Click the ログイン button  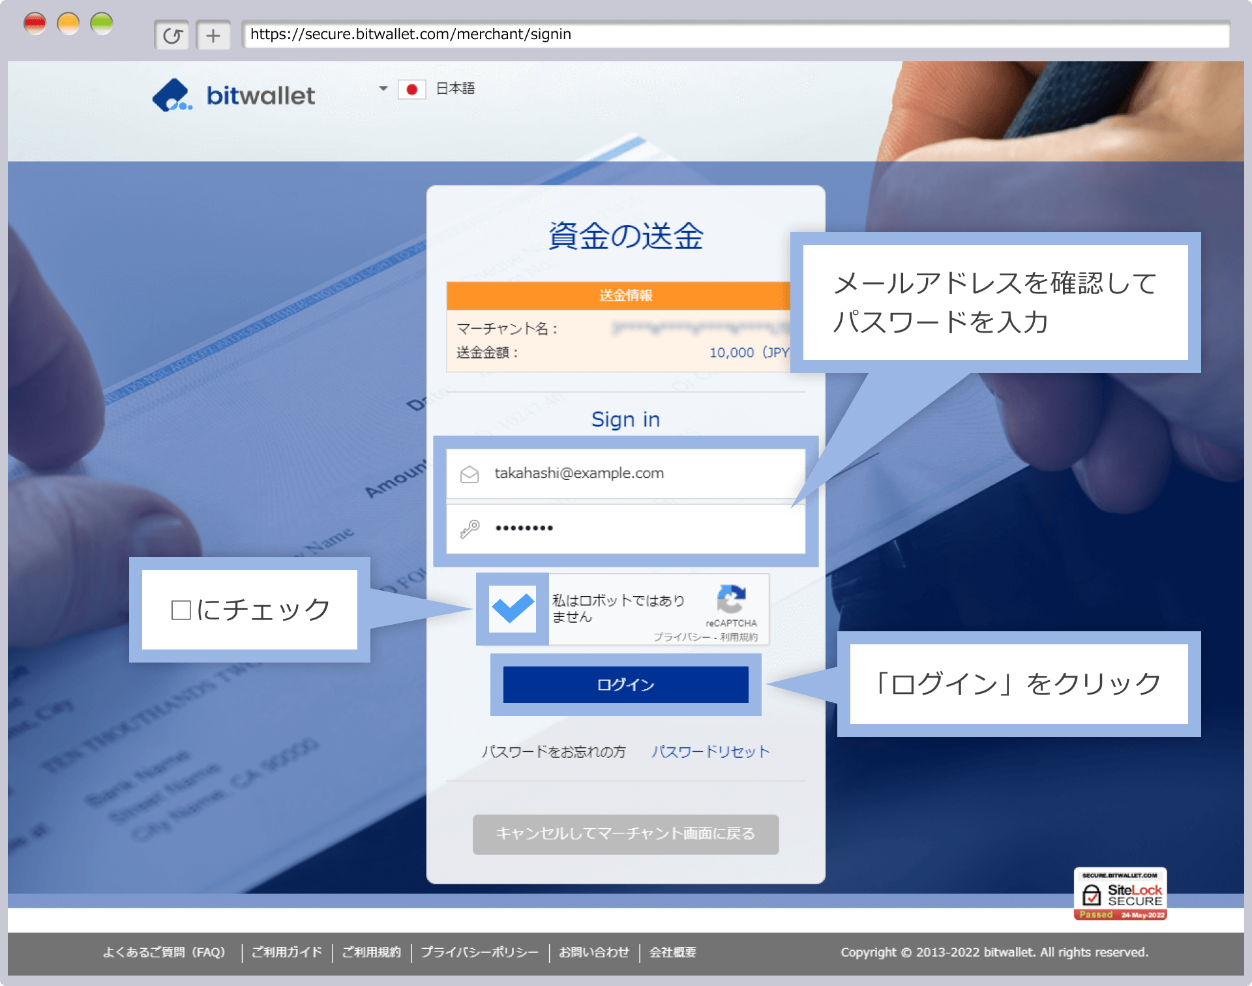tap(625, 685)
